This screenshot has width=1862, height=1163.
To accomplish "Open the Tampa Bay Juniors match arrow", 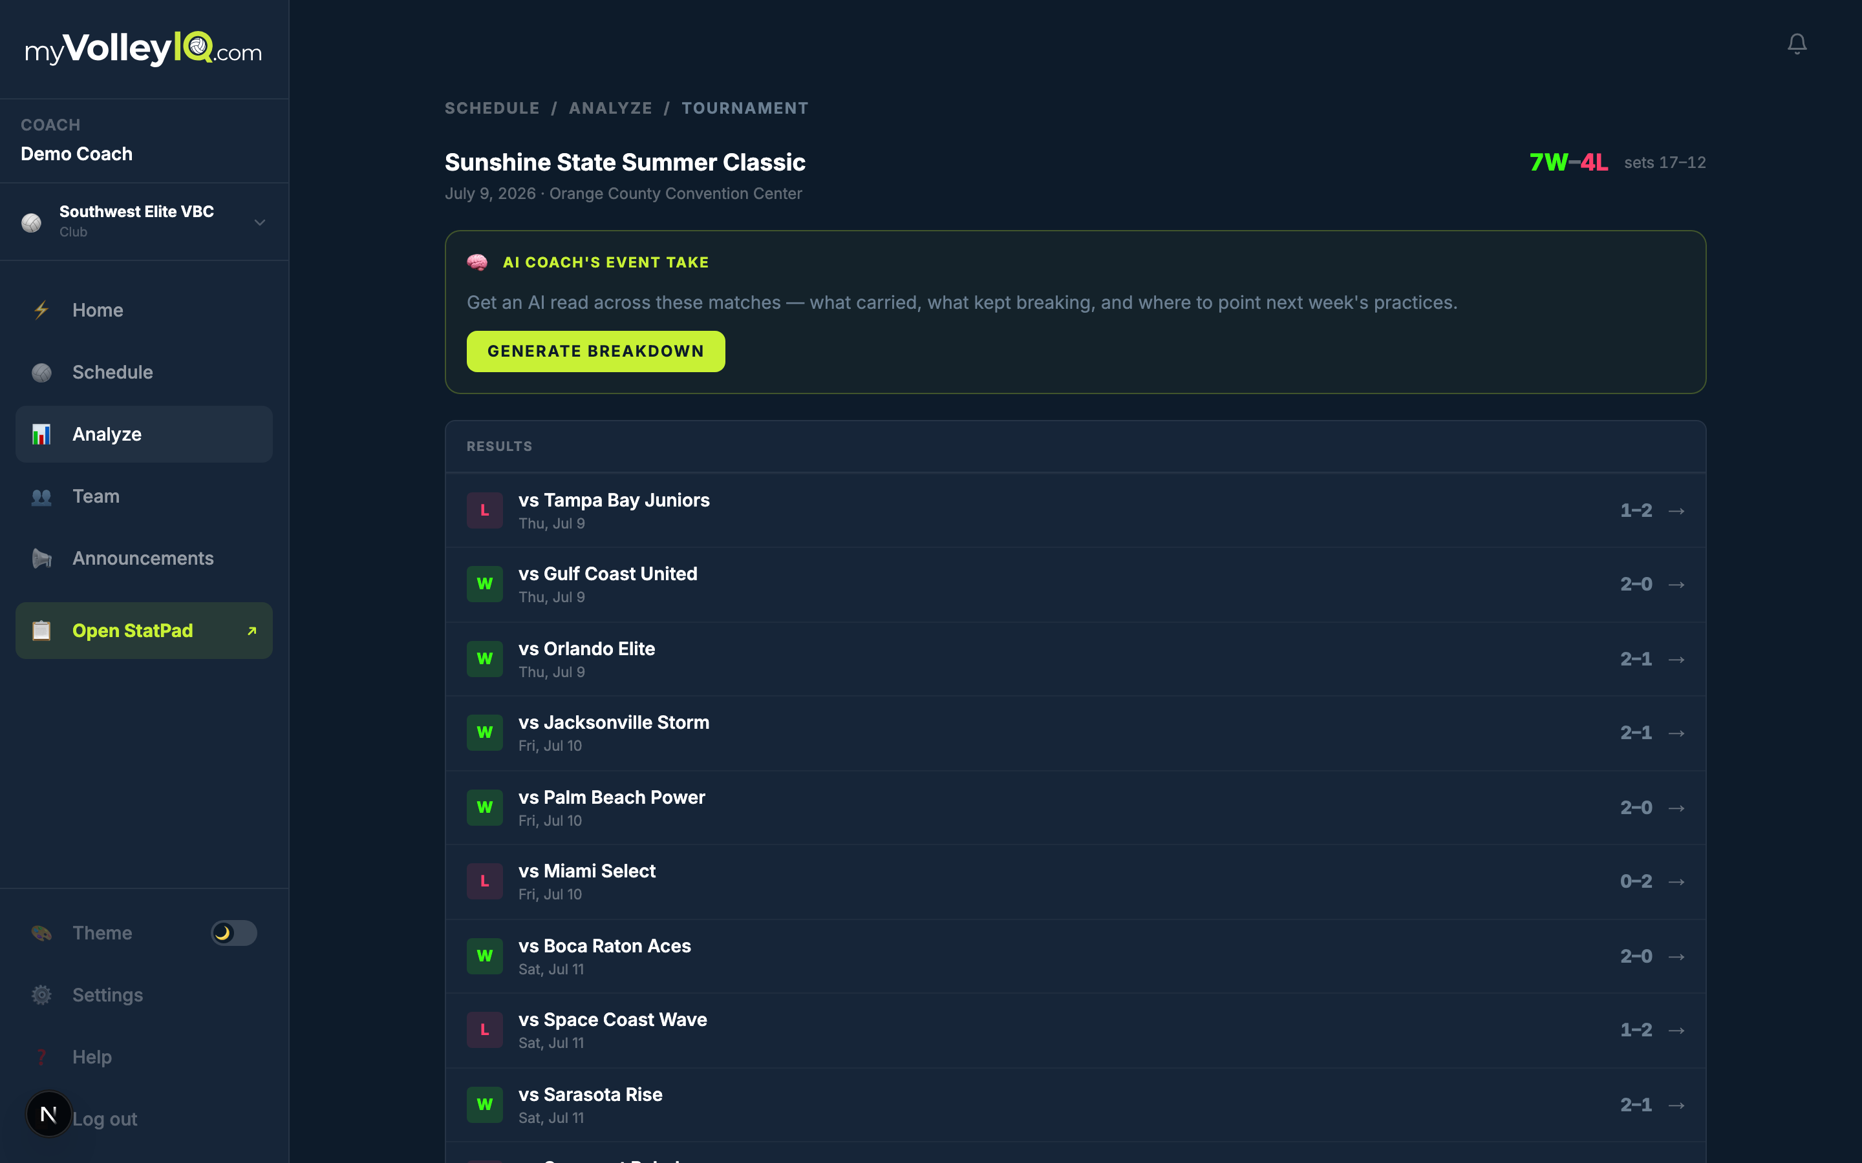I will coord(1676,510).
